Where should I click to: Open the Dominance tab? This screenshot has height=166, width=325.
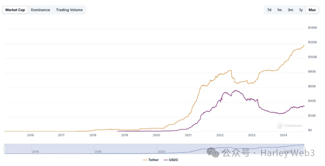tap(40, 10)
